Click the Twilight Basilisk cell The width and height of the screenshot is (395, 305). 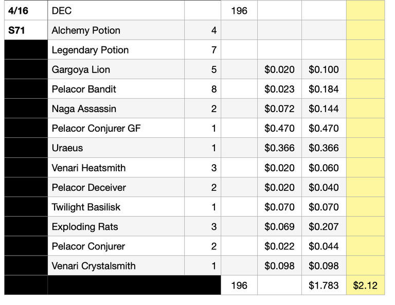(x=116, y=207)
